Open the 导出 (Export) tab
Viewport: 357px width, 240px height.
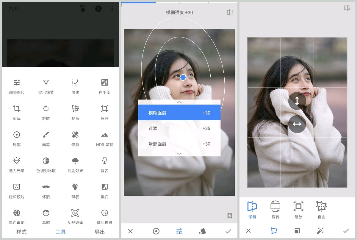99,231
